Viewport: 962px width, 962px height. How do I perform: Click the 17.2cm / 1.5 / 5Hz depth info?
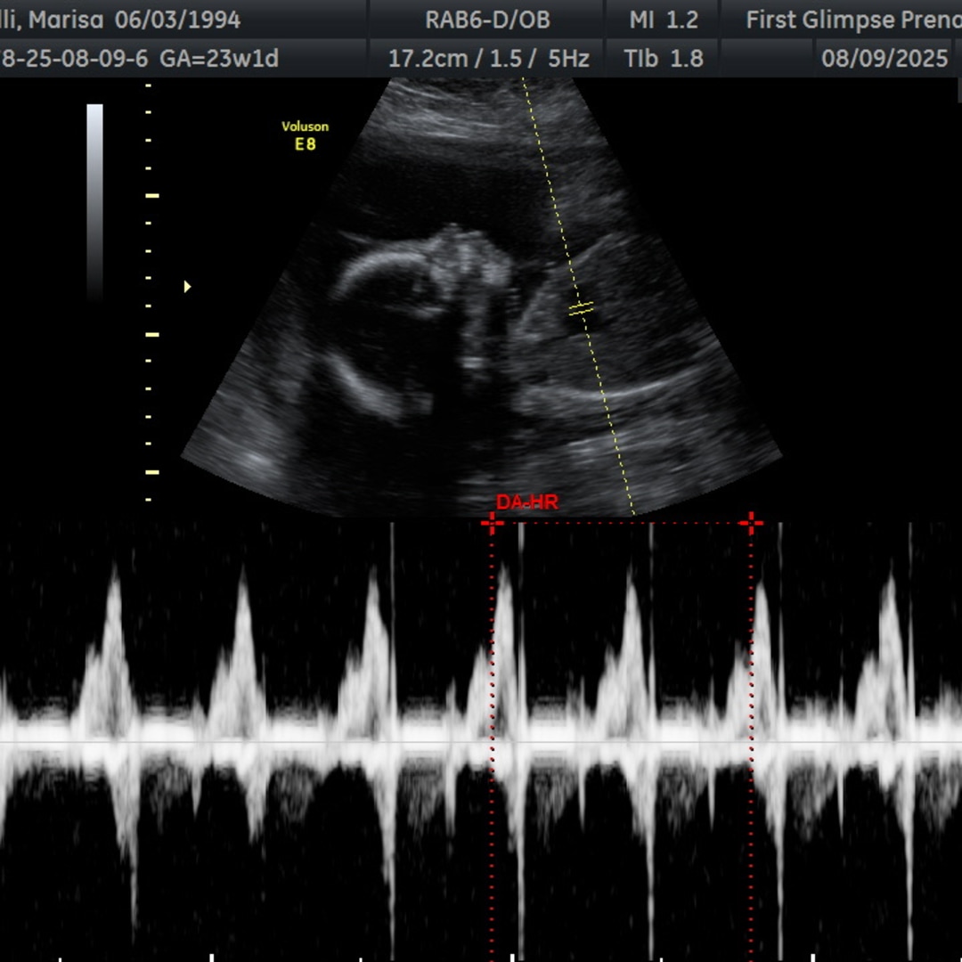tap(488, 59)
